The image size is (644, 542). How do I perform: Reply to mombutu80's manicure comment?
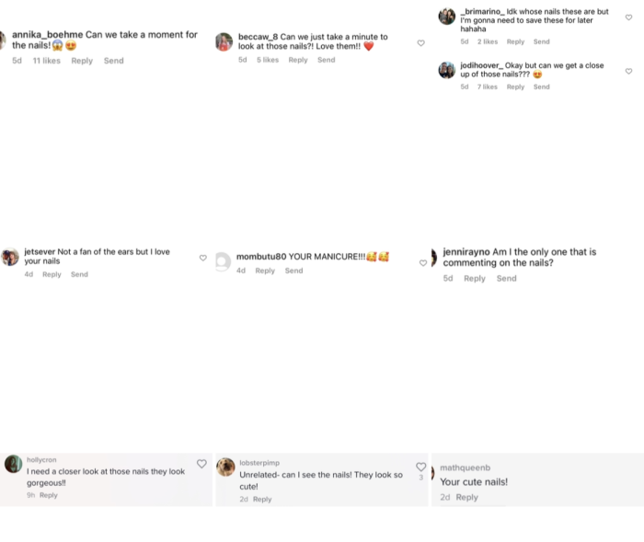click(x=265, y=271)
